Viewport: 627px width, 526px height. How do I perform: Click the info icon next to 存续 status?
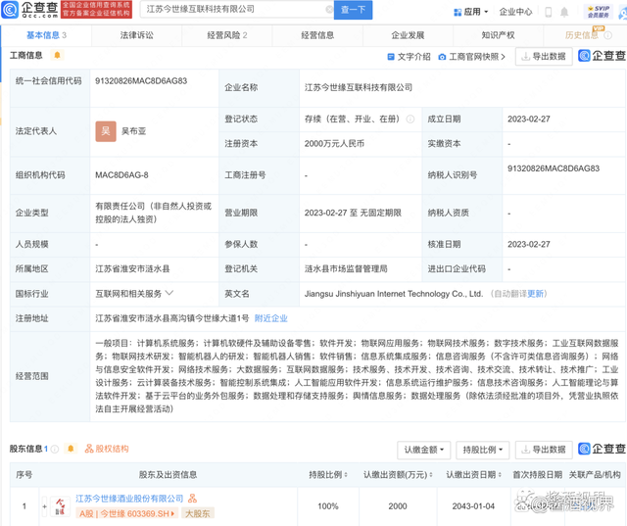pyautogui.click(x=410, y=120)
